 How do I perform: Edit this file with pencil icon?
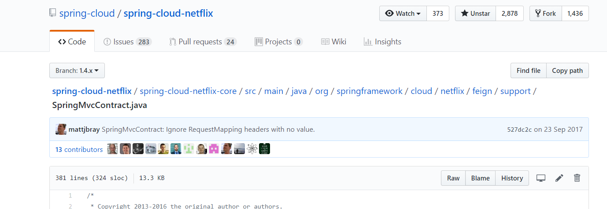pos(559,178)
